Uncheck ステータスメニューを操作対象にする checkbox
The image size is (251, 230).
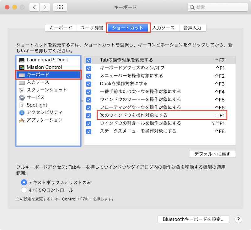pos(88,131)
